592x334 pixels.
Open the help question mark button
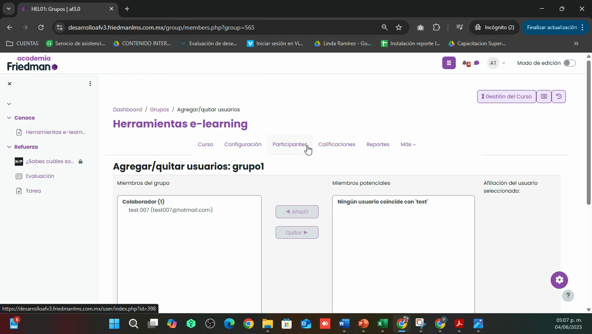pyautogui.click(x=568, y=296)
